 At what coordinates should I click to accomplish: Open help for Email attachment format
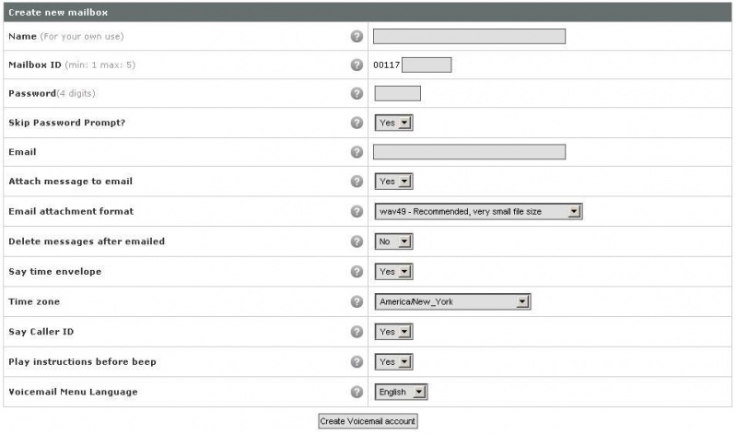click(x=357, y=211)
